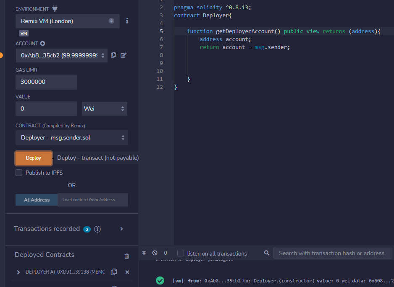Open the account selector 0xAb8...35cb2
394x287 pixels.
pos(62,55)
